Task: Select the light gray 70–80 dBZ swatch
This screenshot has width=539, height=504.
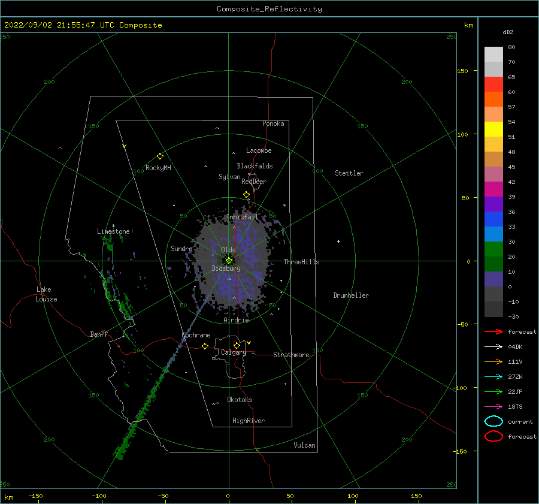Action: click(493, 55)
